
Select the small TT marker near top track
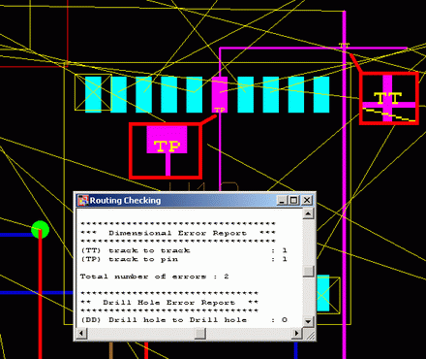click(x=344, y=46)
